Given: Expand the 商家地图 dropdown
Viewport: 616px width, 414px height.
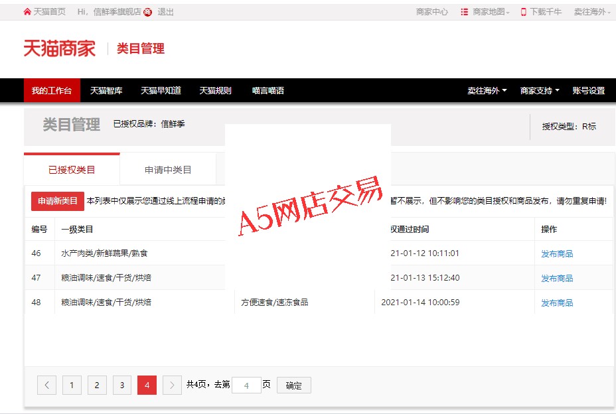Looking at the screenshot, I should (x=491, y=12).
